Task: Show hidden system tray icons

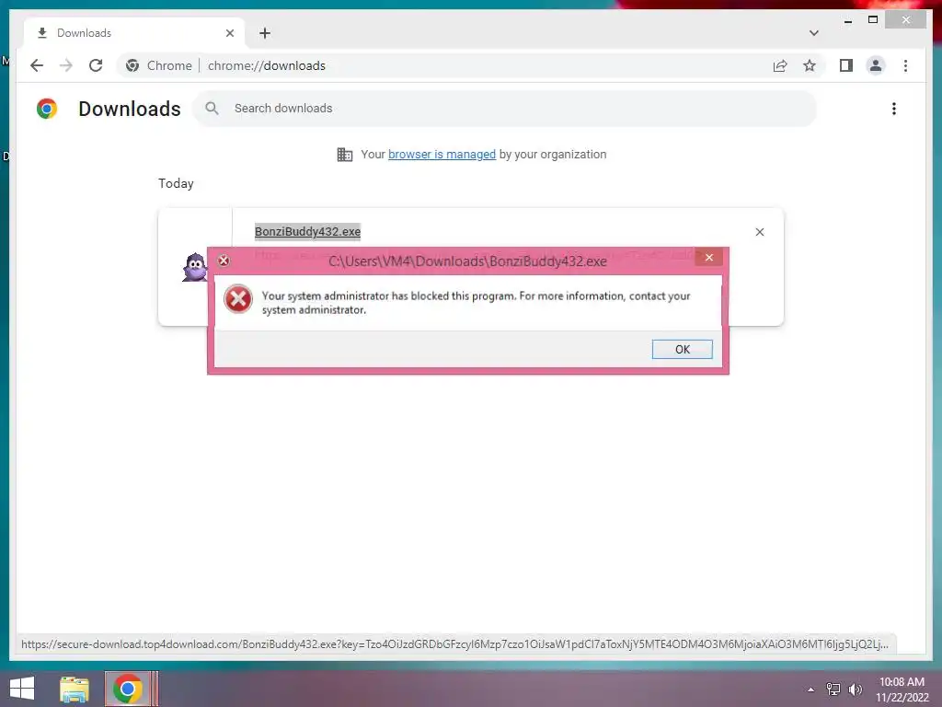Action: 811,690
